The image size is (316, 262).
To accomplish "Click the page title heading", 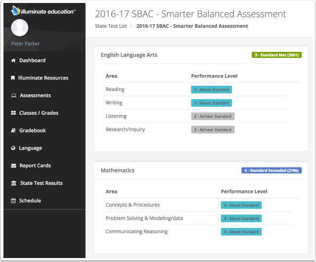I will [190, 14].
